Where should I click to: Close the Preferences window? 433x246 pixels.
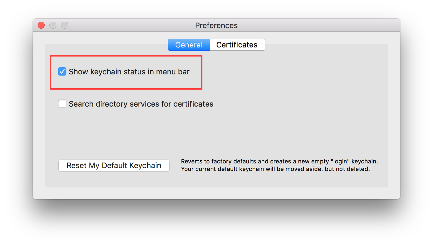click(x=41, y=25)
